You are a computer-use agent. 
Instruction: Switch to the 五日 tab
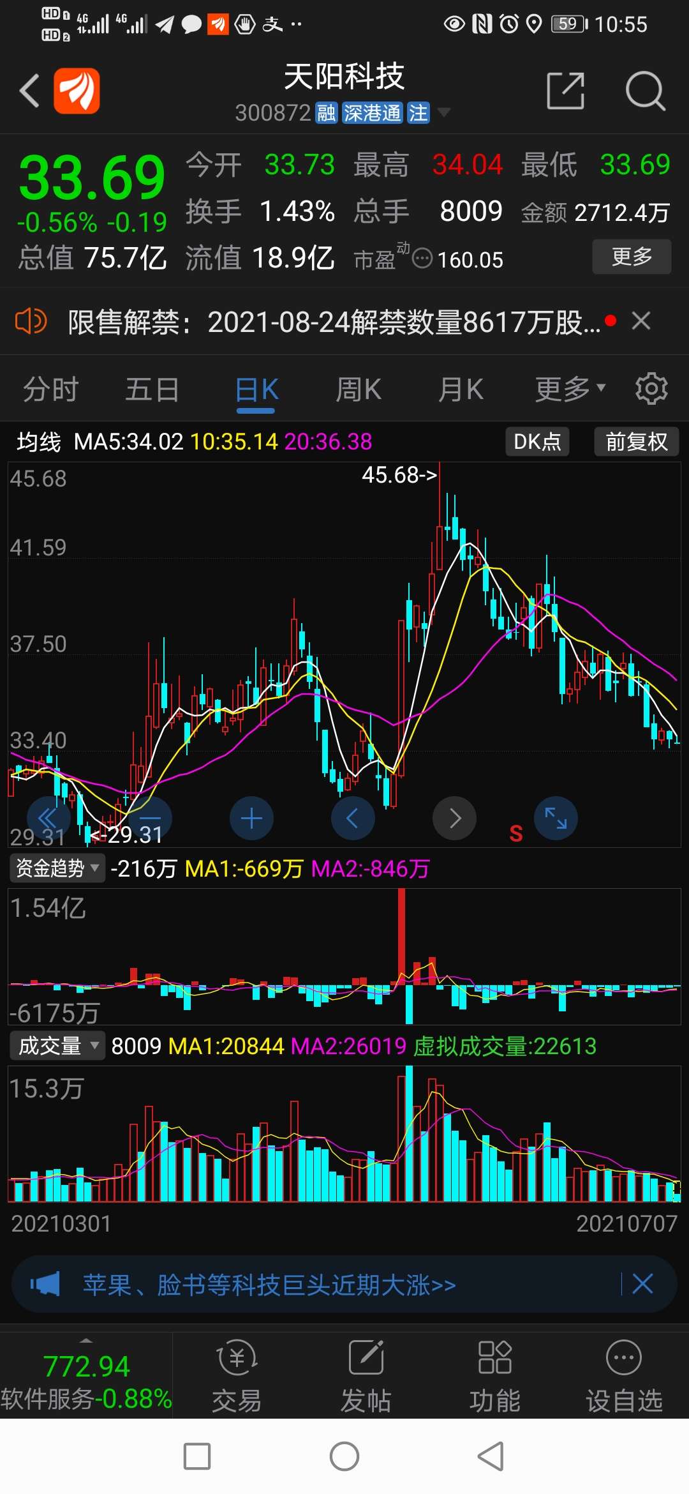click(x=152, y=389)
